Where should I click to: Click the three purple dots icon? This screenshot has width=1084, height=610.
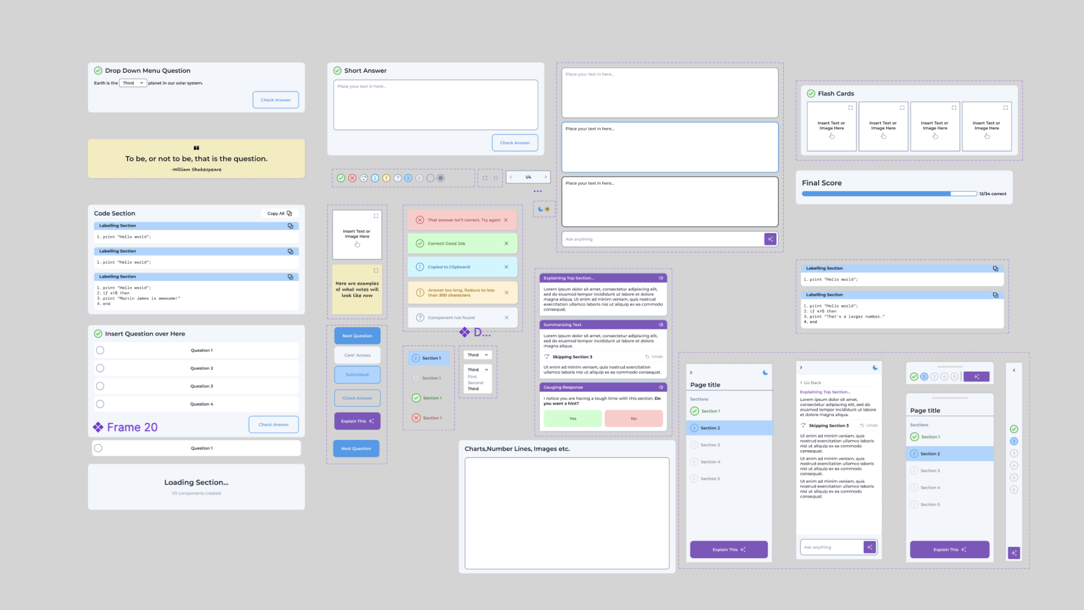(537, 191)
